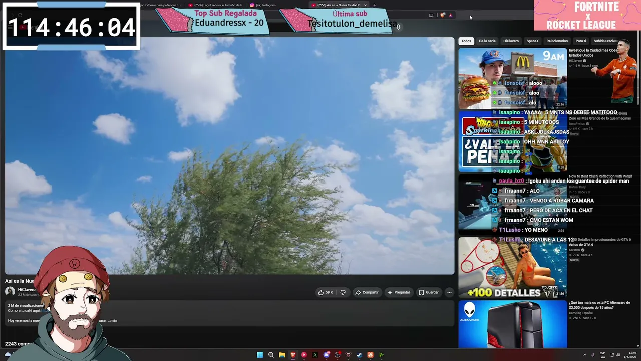Screen dimensions: 641x361
Task: Open Discord from the taskbar
Action: click(326, 355)
